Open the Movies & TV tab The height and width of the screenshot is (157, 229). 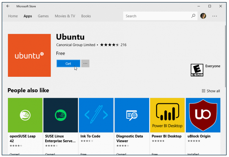point(65,16)
